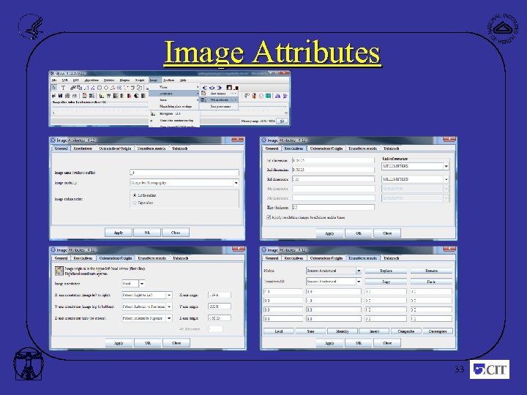The height and width of the screenshot is (395, 527).
Task: Toggle Apply resolution changes checkbox
Action: coord(269,217)
